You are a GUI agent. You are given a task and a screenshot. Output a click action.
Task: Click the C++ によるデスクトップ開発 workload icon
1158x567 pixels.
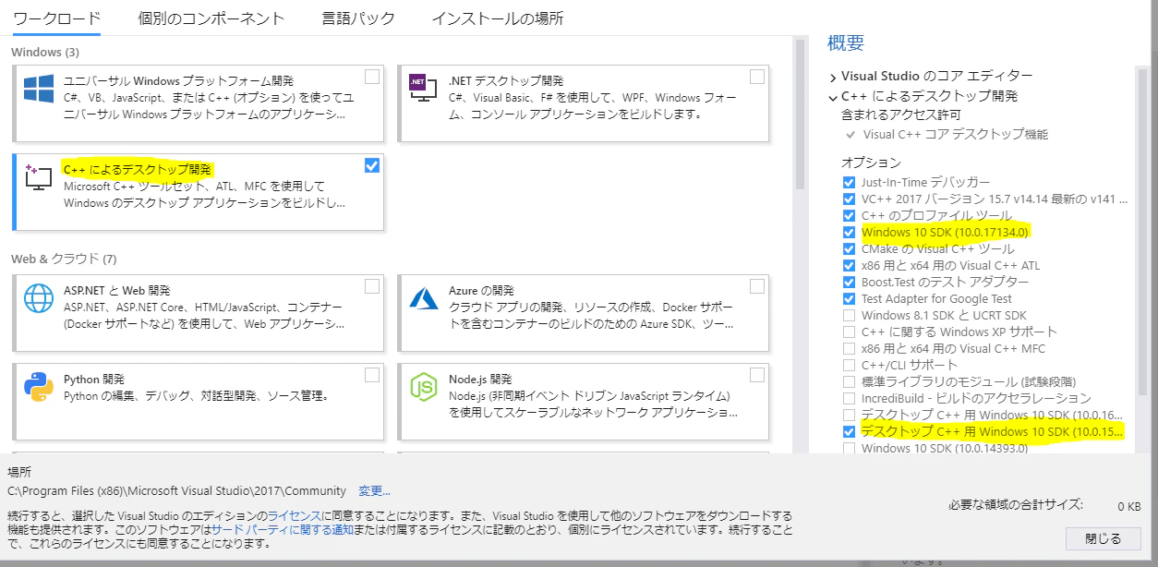pos(39,178)
